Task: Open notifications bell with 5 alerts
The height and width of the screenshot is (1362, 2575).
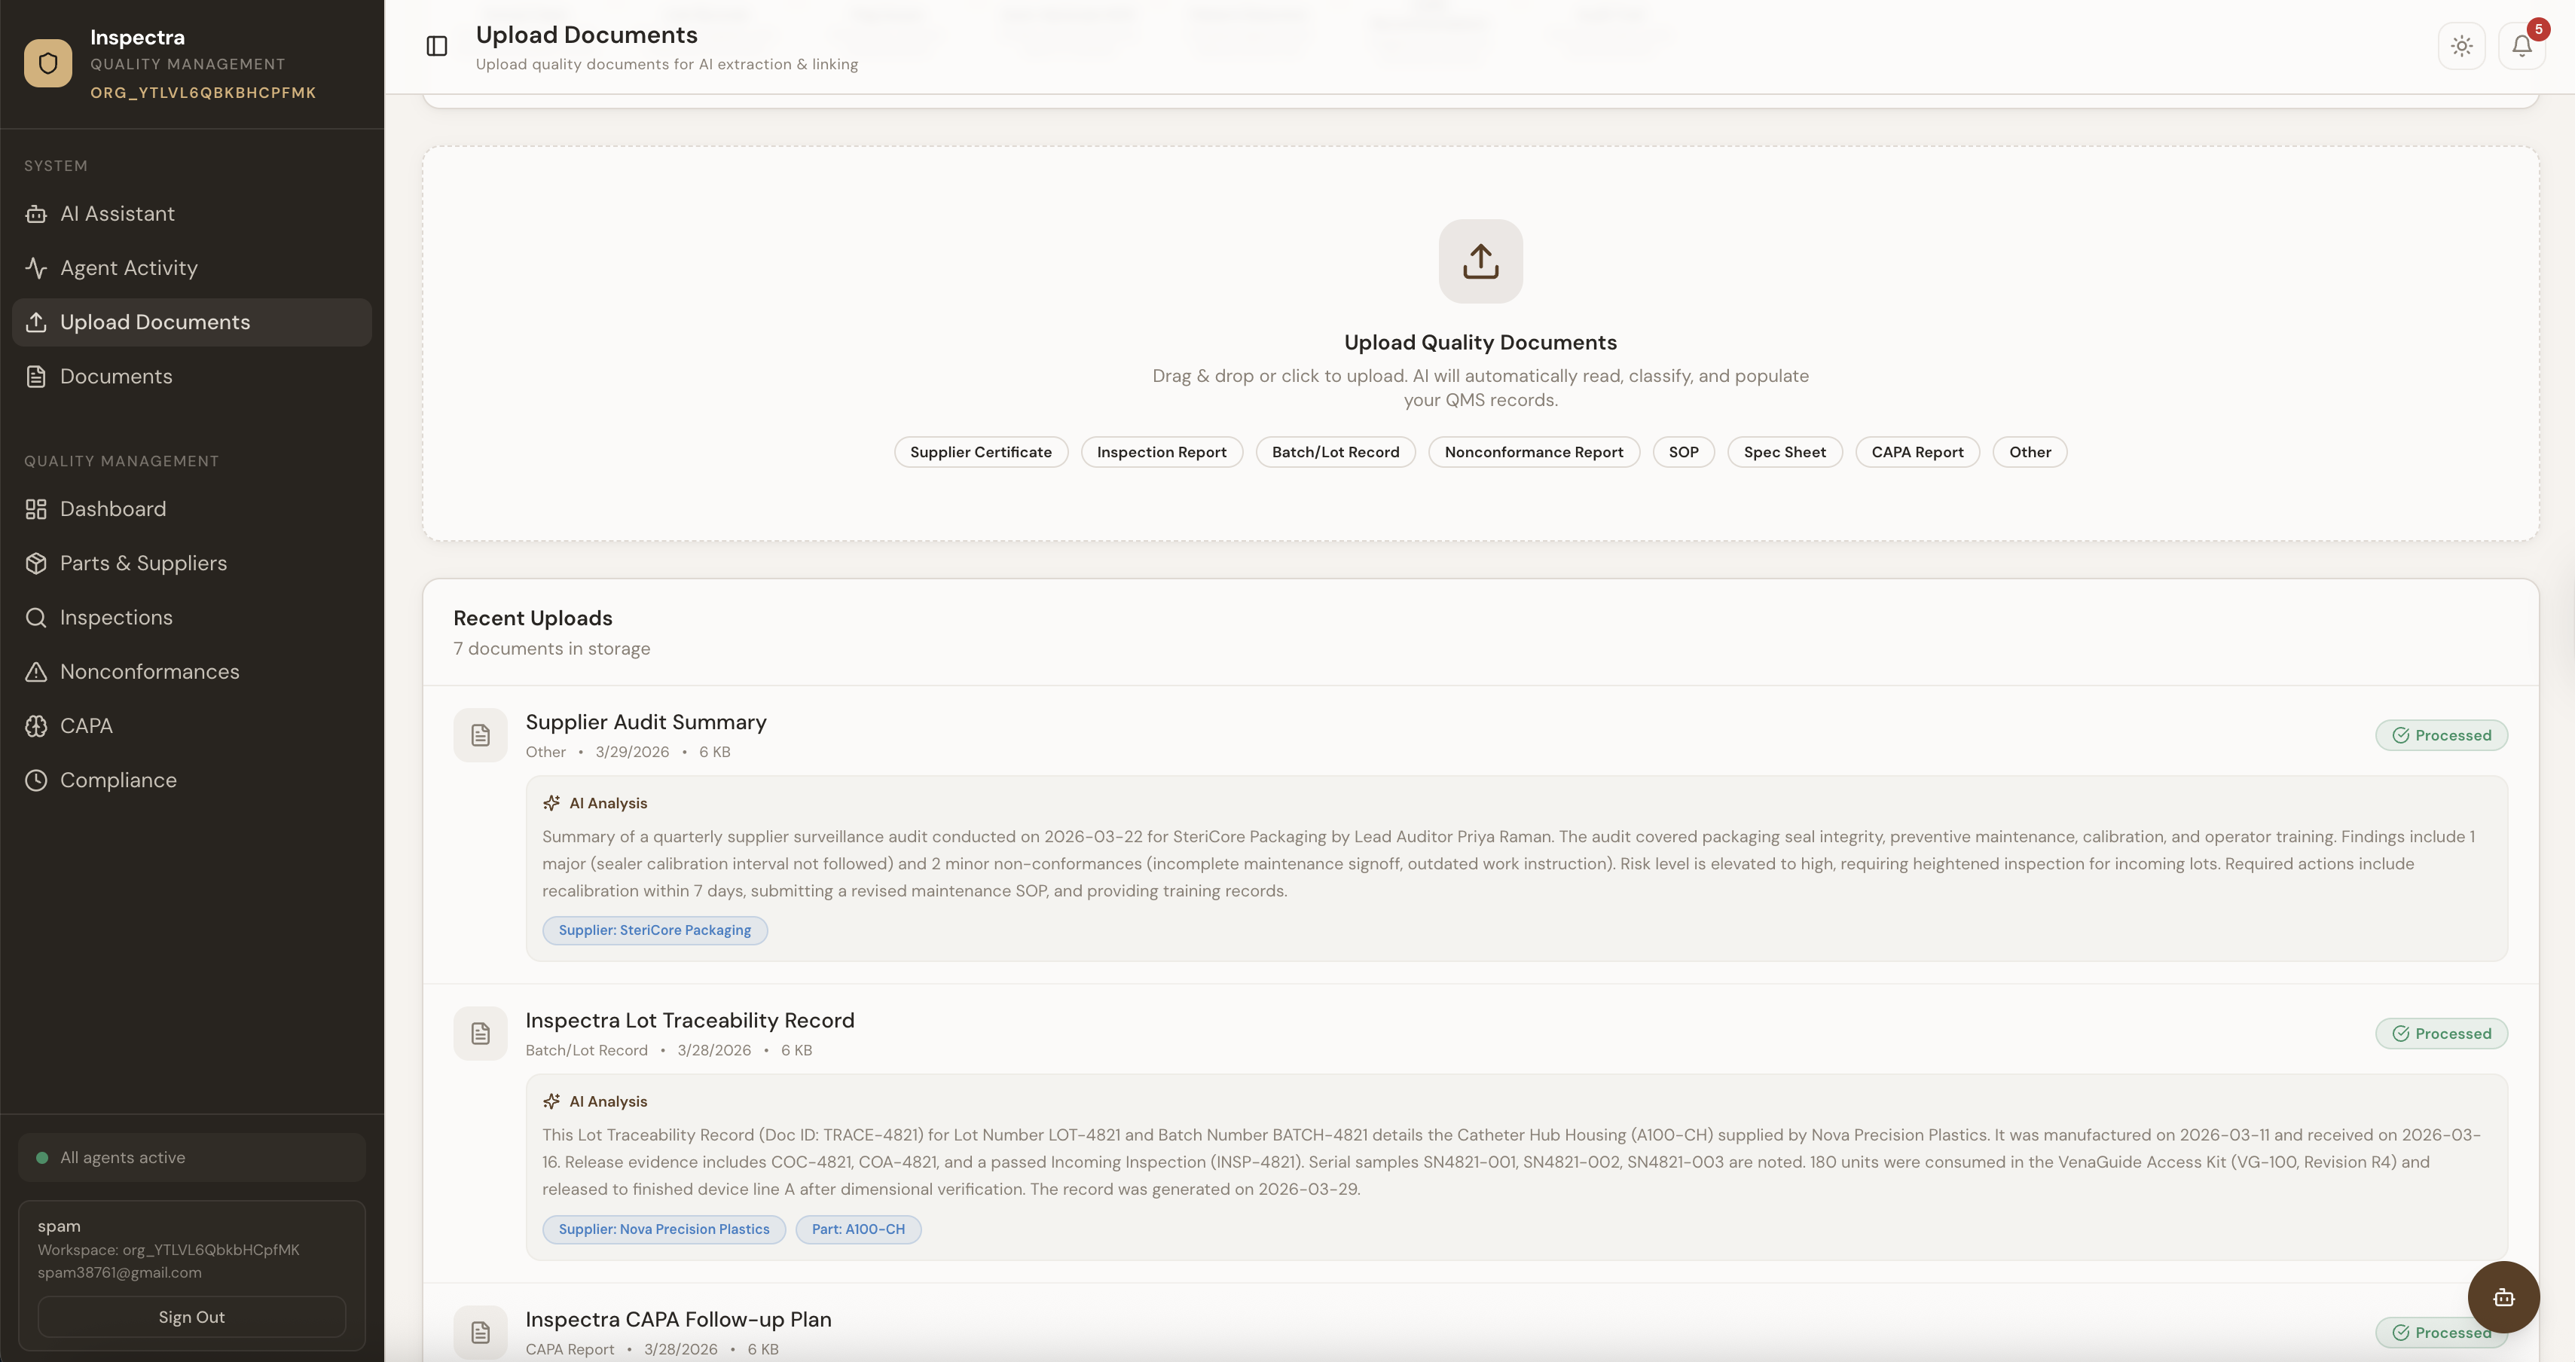Action: (x=2521, y=46)
